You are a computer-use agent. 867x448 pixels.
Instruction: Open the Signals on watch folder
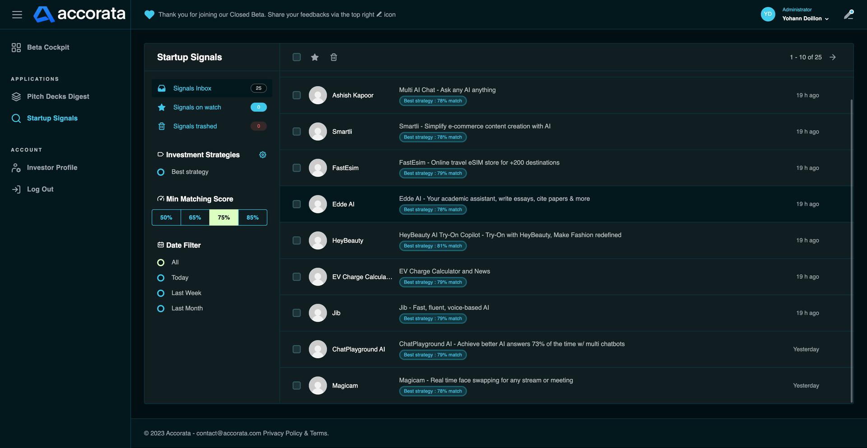tap(197, 107)
